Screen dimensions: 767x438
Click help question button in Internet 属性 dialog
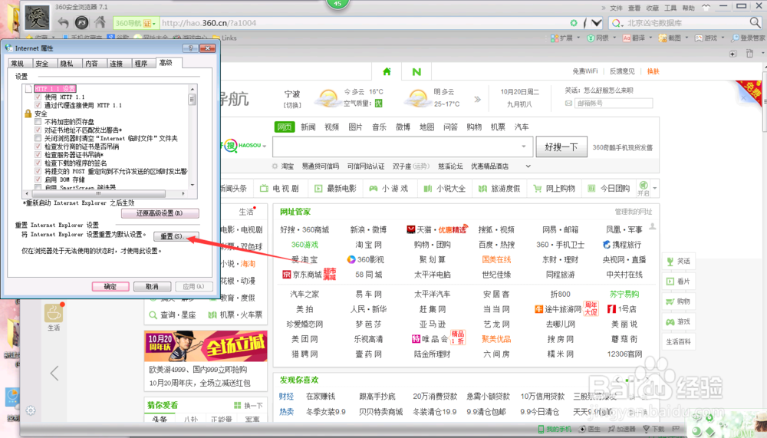tap(190, 48)
